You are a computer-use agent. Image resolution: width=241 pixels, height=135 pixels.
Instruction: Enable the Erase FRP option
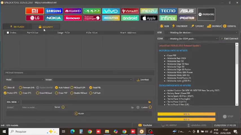coord(56,93)
